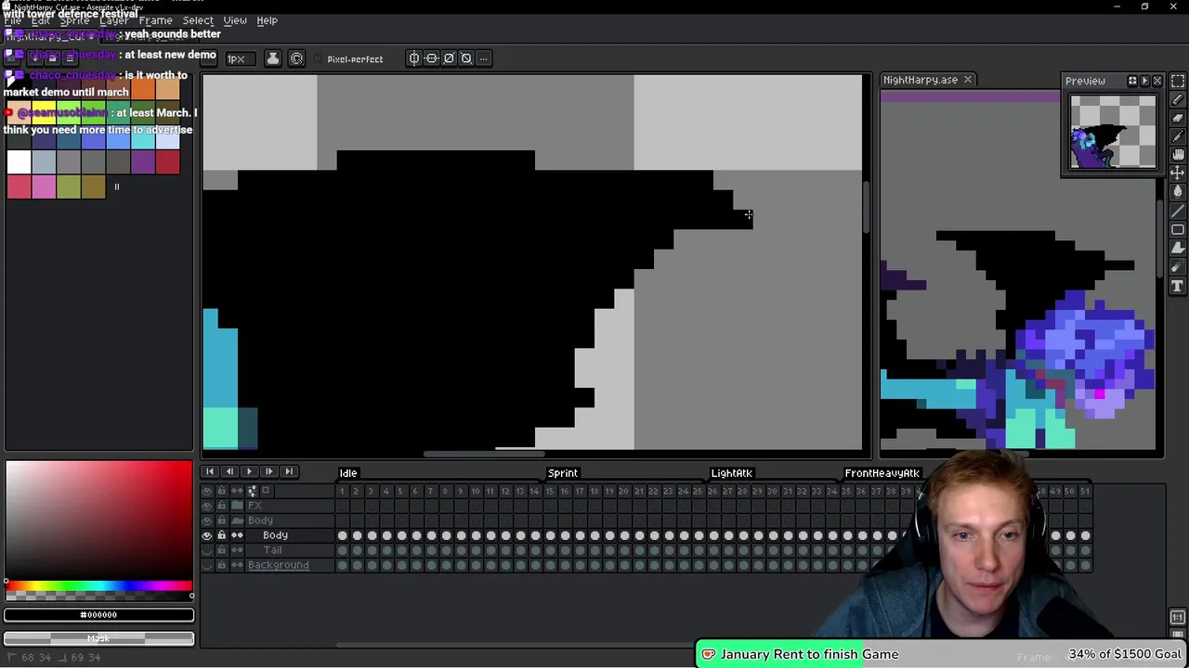The width and height of the screenshot is (1189, 668).
Task: Select the Pencil tool
Action: click(1177, 99)
